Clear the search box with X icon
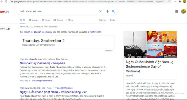This screenshot has height=100, width=187. [x=100, y=11]
